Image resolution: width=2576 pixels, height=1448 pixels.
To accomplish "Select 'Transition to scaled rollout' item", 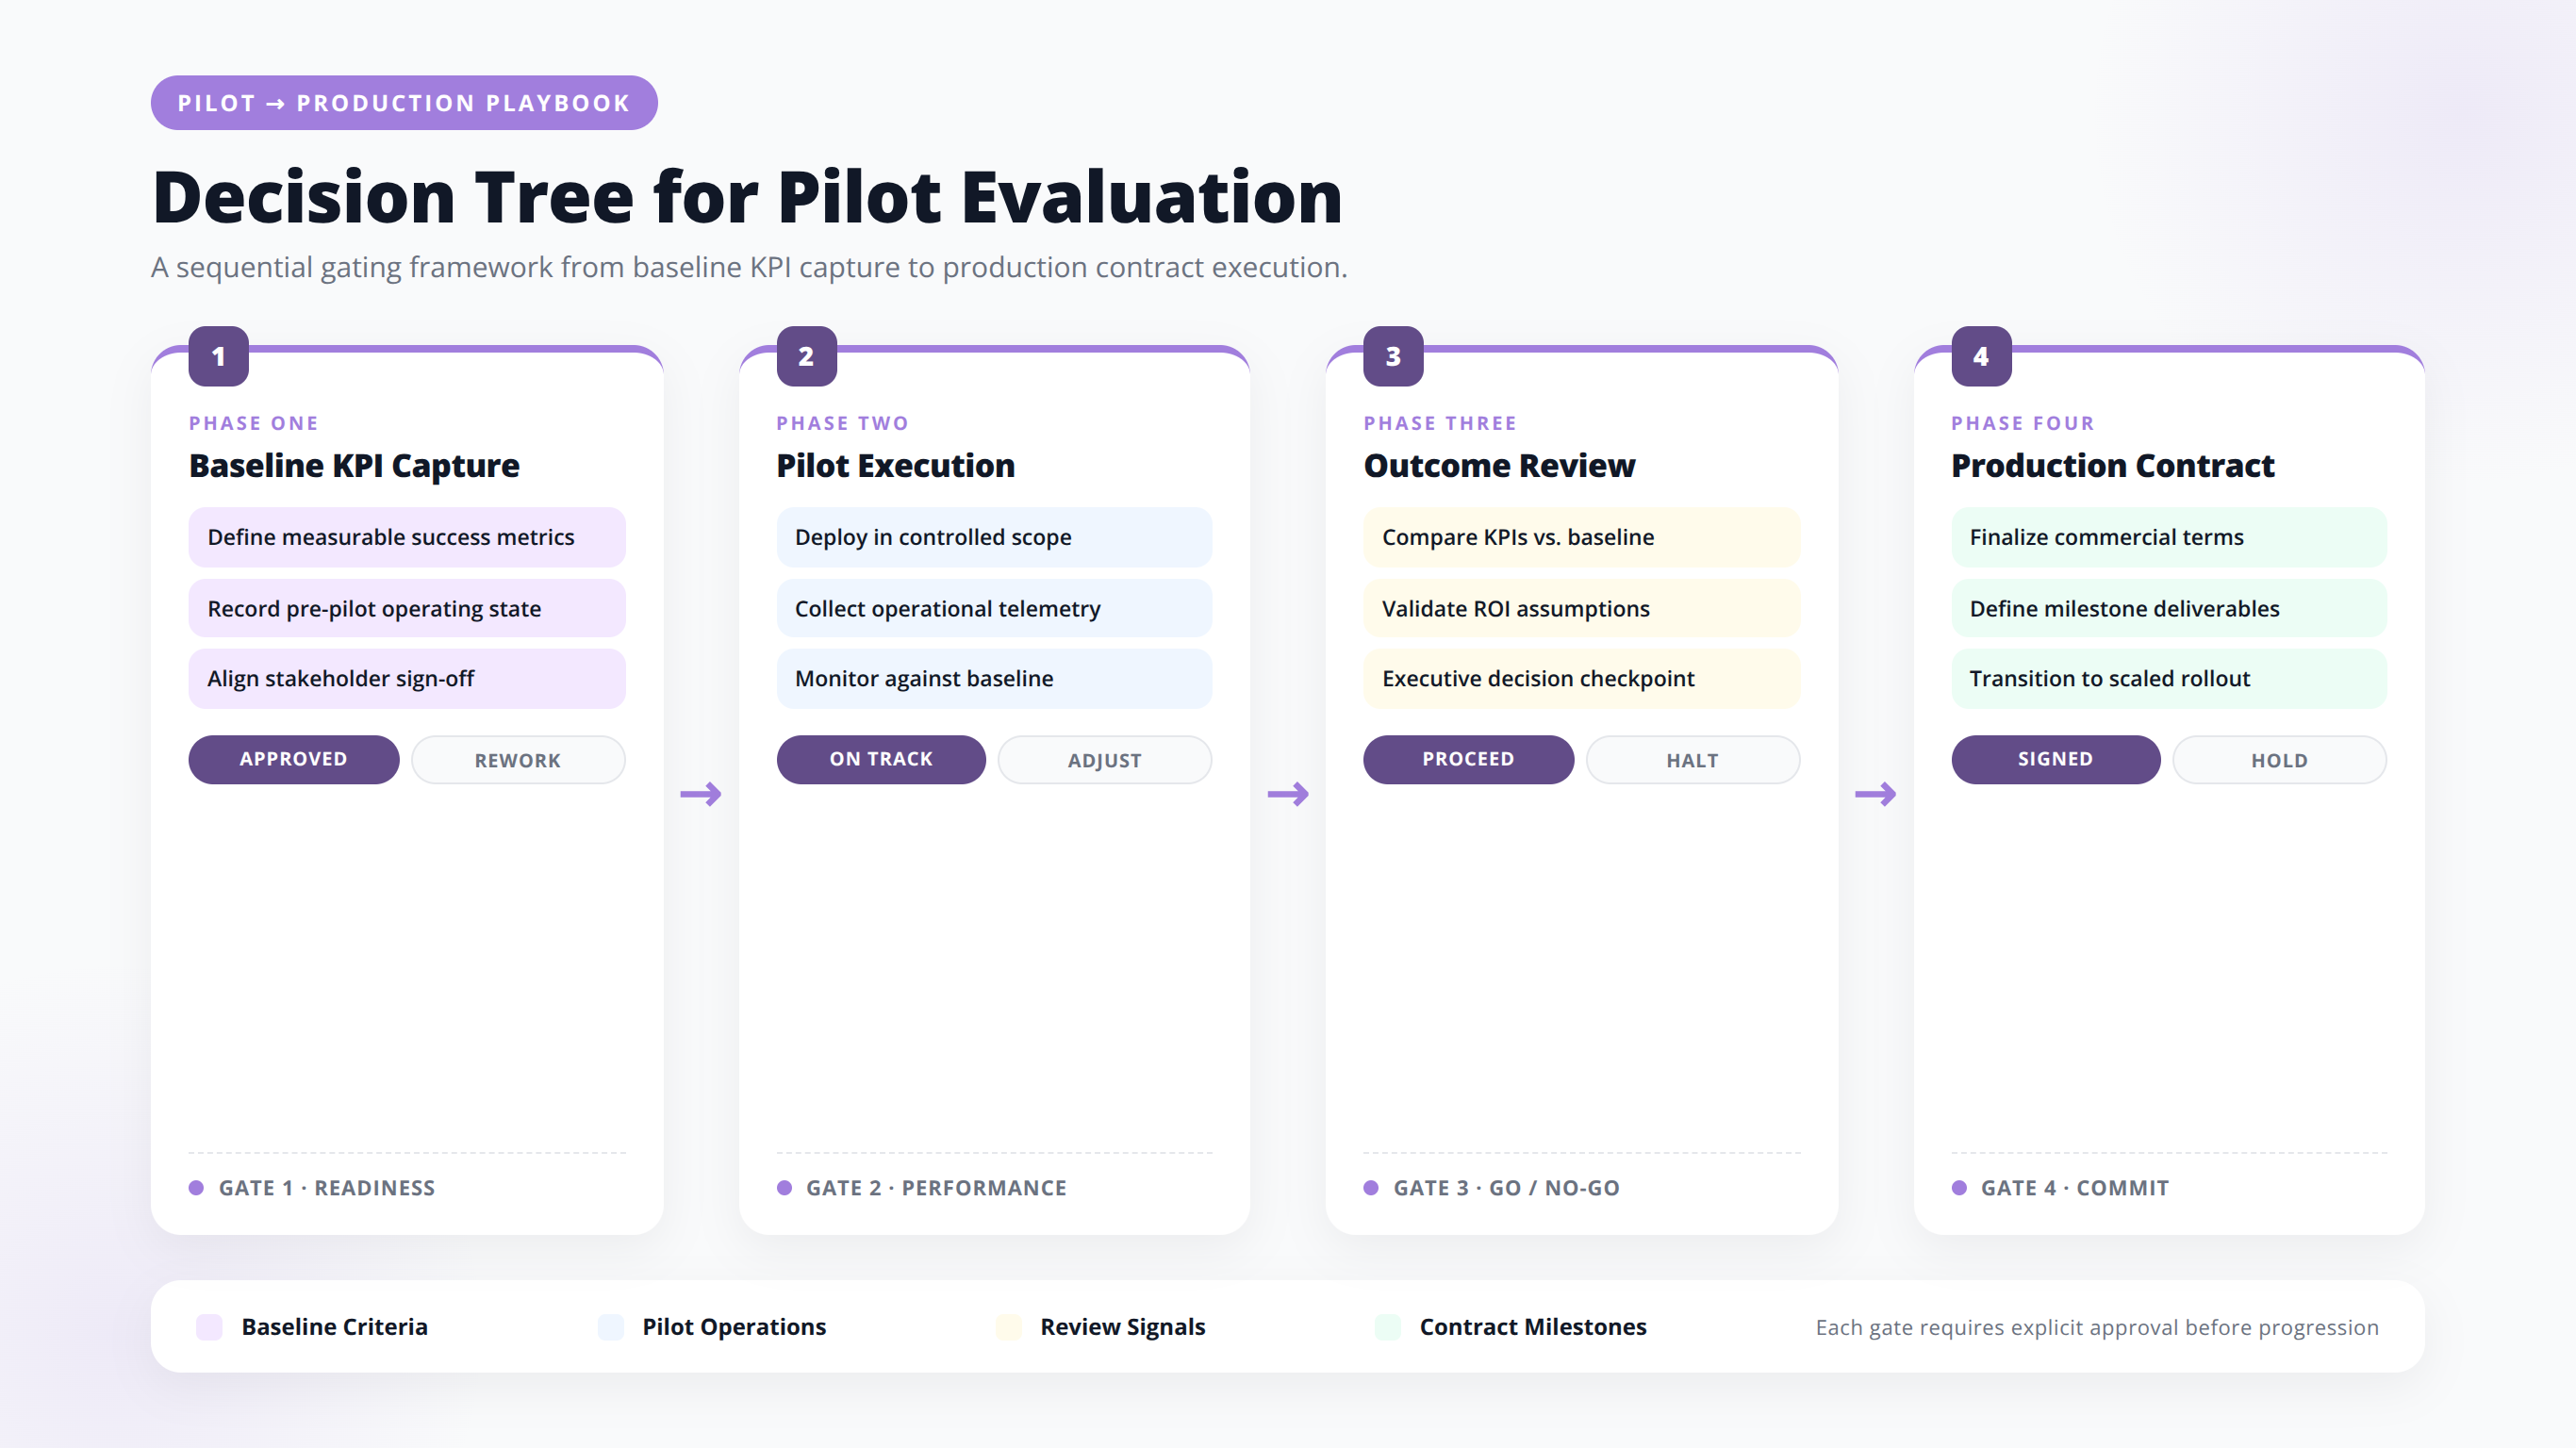I will pyautogui.click(x=2169, y=678).
